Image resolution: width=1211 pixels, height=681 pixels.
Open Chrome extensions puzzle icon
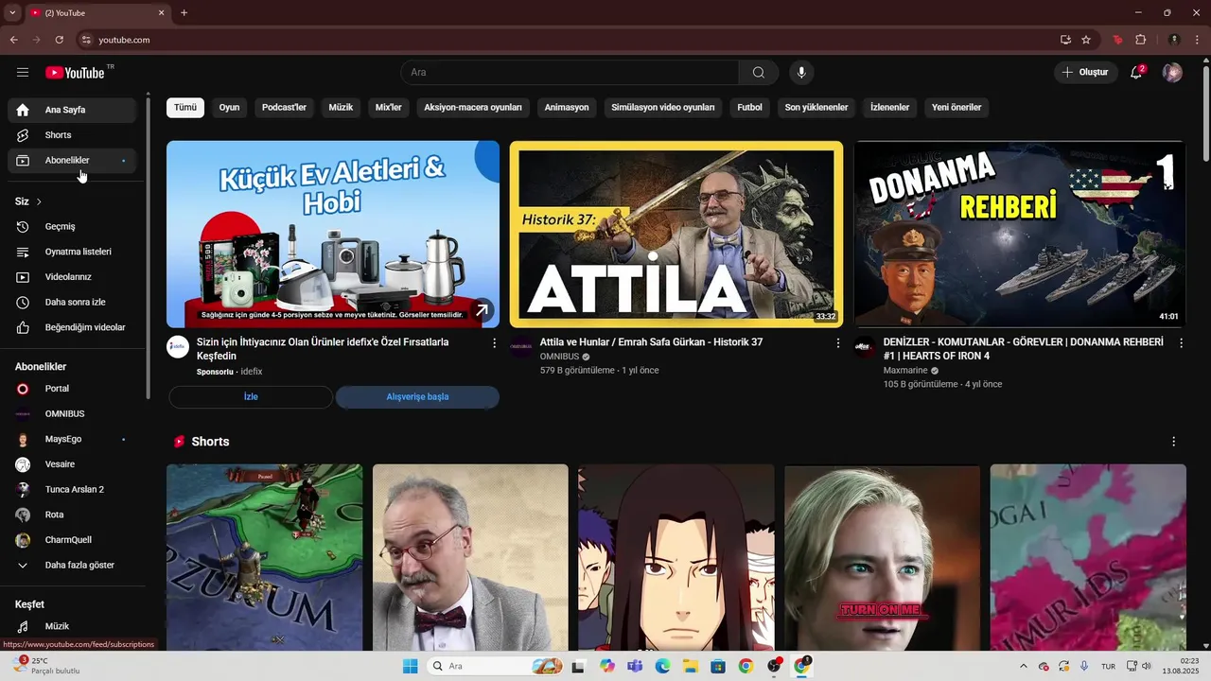[x=1140, y=40]
